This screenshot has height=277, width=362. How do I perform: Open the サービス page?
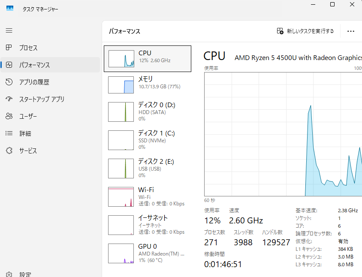50,151
